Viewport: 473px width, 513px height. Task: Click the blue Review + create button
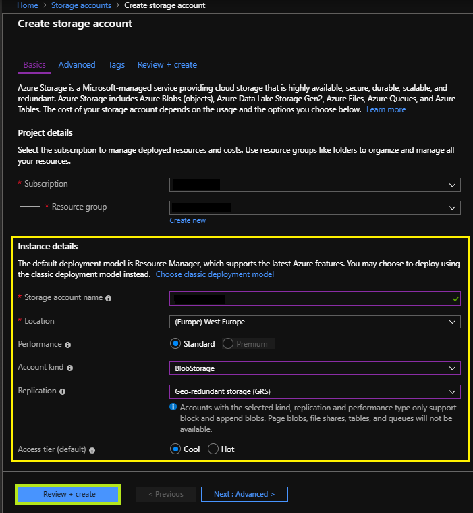(68, 494)
